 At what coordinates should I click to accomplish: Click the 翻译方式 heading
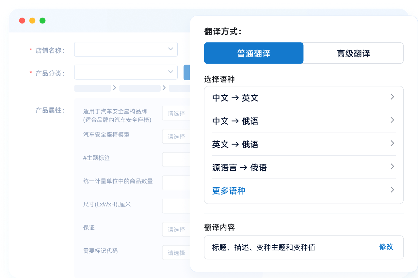(x=223, y=32)
